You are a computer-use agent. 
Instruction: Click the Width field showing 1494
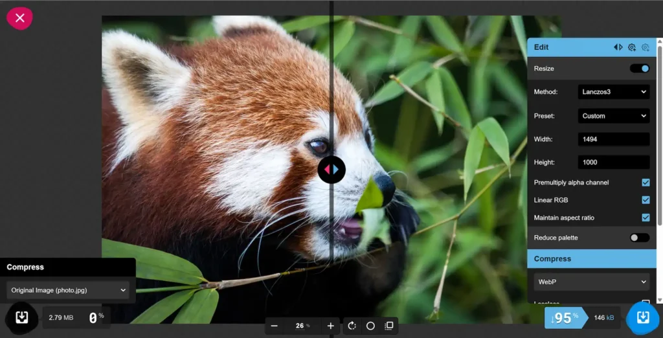pos(614,139)
